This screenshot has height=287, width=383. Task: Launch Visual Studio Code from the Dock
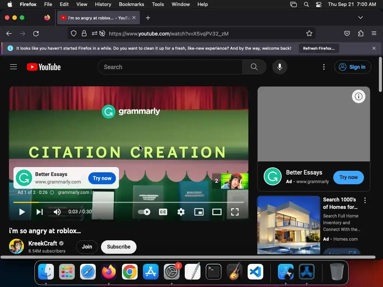[255, 272]
